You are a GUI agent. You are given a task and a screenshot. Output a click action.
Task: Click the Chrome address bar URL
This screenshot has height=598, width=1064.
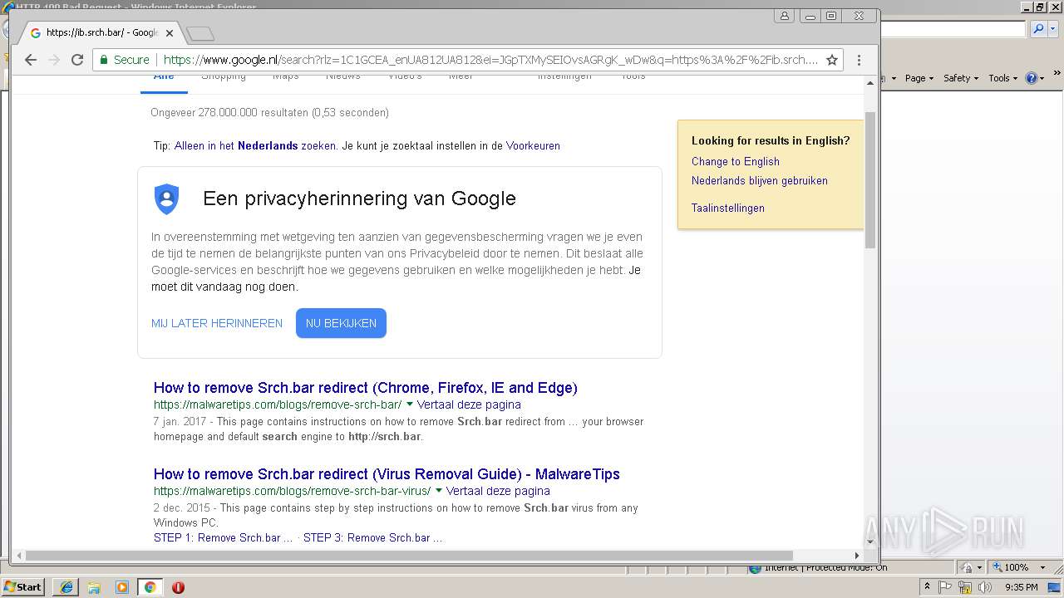click(490, 60)
